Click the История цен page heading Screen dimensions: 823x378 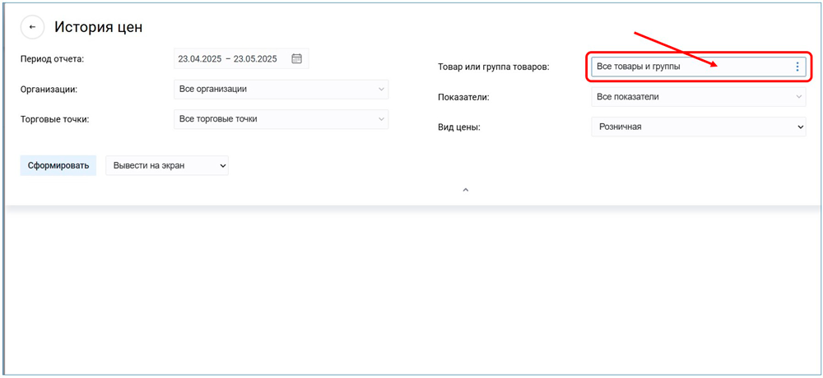point(99,27)
